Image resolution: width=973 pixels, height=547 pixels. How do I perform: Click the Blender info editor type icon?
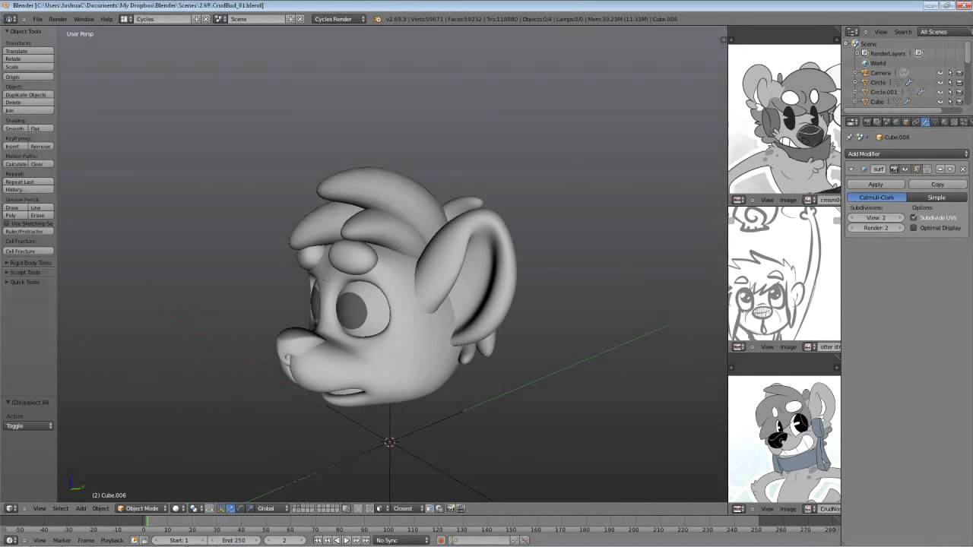coord(11,19)
